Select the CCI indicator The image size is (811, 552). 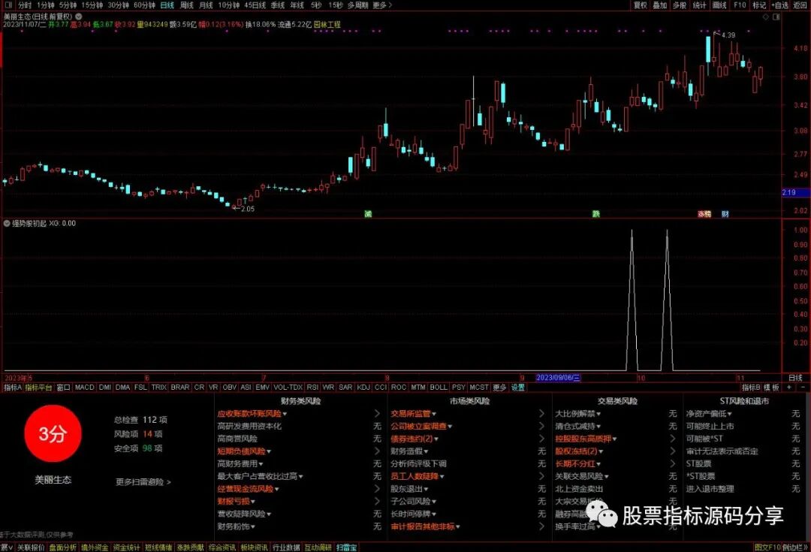[x=381, y=387]
